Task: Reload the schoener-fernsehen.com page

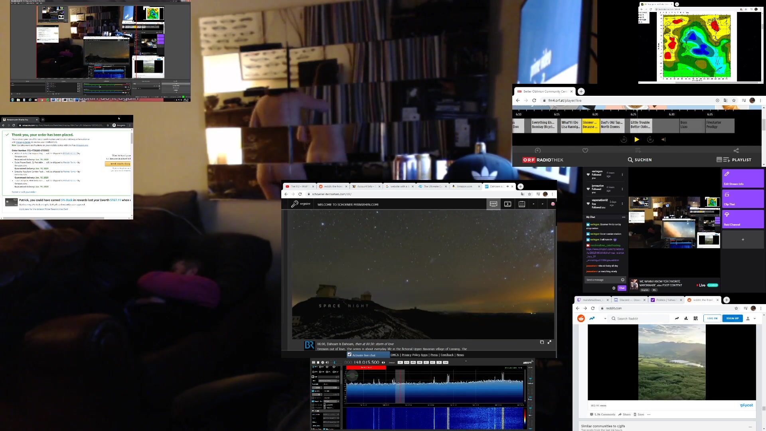Action: tap(300, 194)
